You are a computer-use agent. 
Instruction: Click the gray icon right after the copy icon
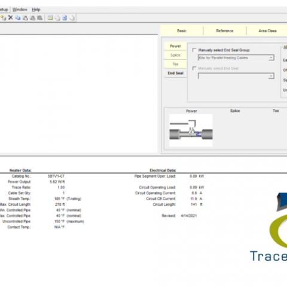click(25, 18)
